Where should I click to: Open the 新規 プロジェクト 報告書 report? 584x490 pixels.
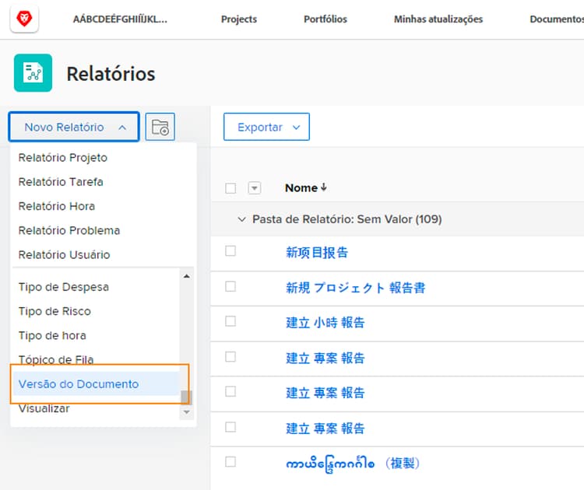coord(355,288)
